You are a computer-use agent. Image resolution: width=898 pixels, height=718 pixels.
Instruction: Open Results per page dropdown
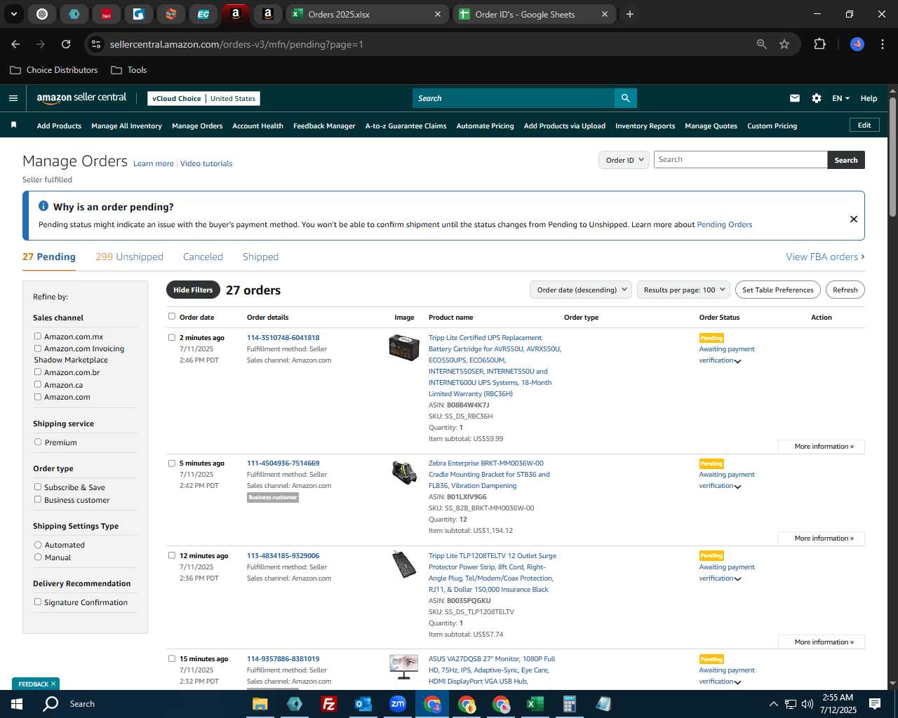point(684,290)
